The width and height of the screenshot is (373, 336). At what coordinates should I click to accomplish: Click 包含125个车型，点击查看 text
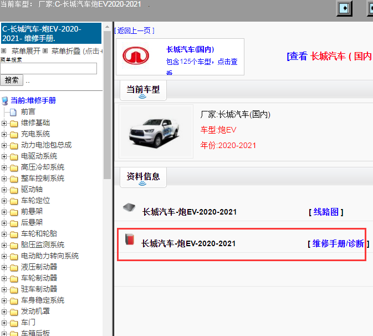tap(202, 66)
